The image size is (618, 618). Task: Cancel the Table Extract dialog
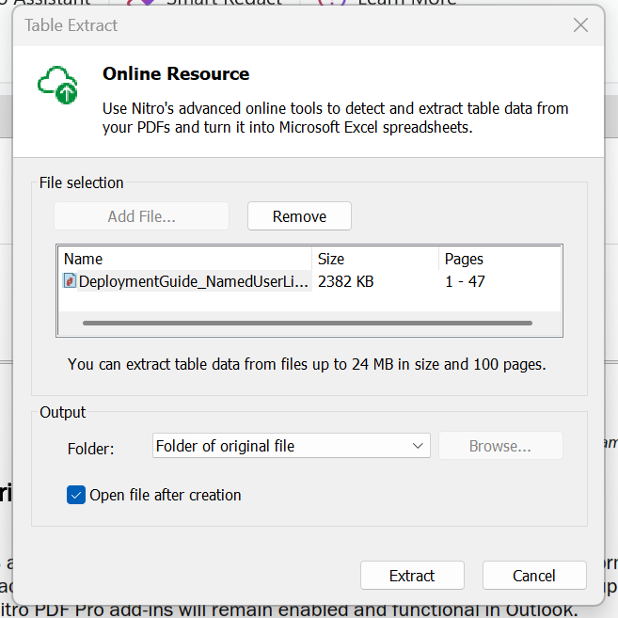tap(534, 576)
